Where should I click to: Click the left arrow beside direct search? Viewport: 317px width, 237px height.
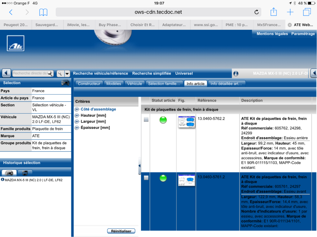coord(6,73)
